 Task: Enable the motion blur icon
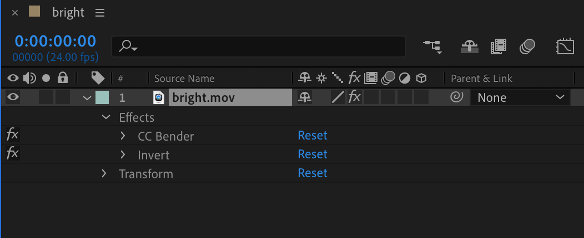[x=527, y=46]
